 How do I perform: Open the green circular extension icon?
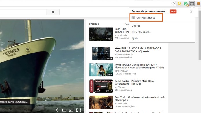tap(186, 4)
